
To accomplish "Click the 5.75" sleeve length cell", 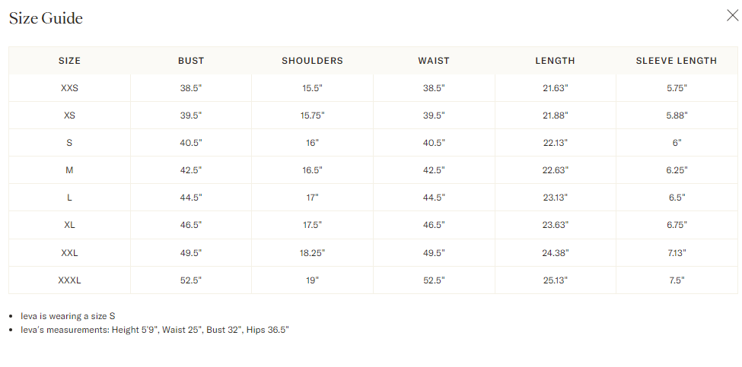I will click(677, 88).
